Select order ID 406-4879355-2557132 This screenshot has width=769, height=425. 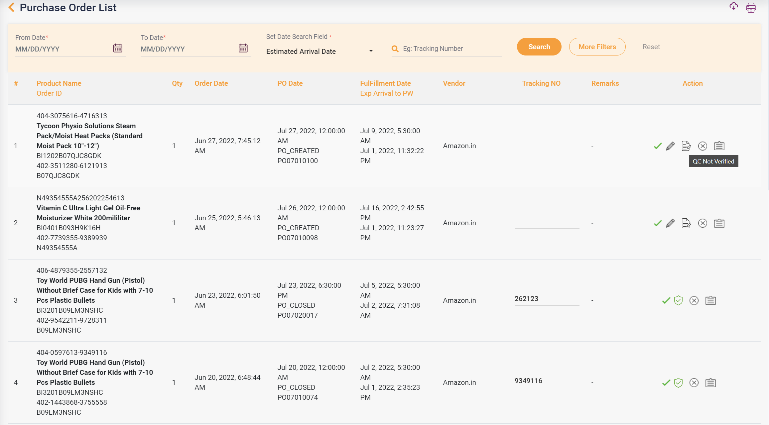coord(72,270)
